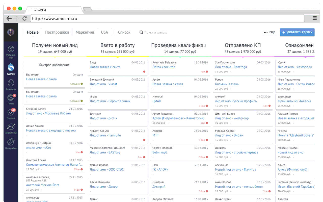Screen dimensions: 323x202
Task: Click the browser address bar
Action: click(x=167, y=18)
